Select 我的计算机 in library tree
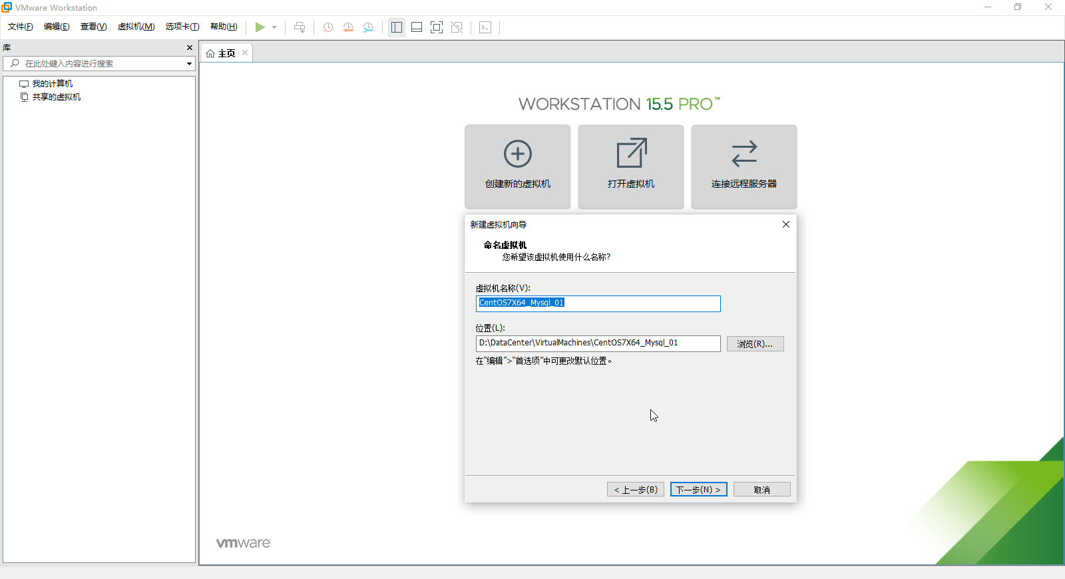The width and height of the screenshot is (1065, 579). [x=53, y=84]
